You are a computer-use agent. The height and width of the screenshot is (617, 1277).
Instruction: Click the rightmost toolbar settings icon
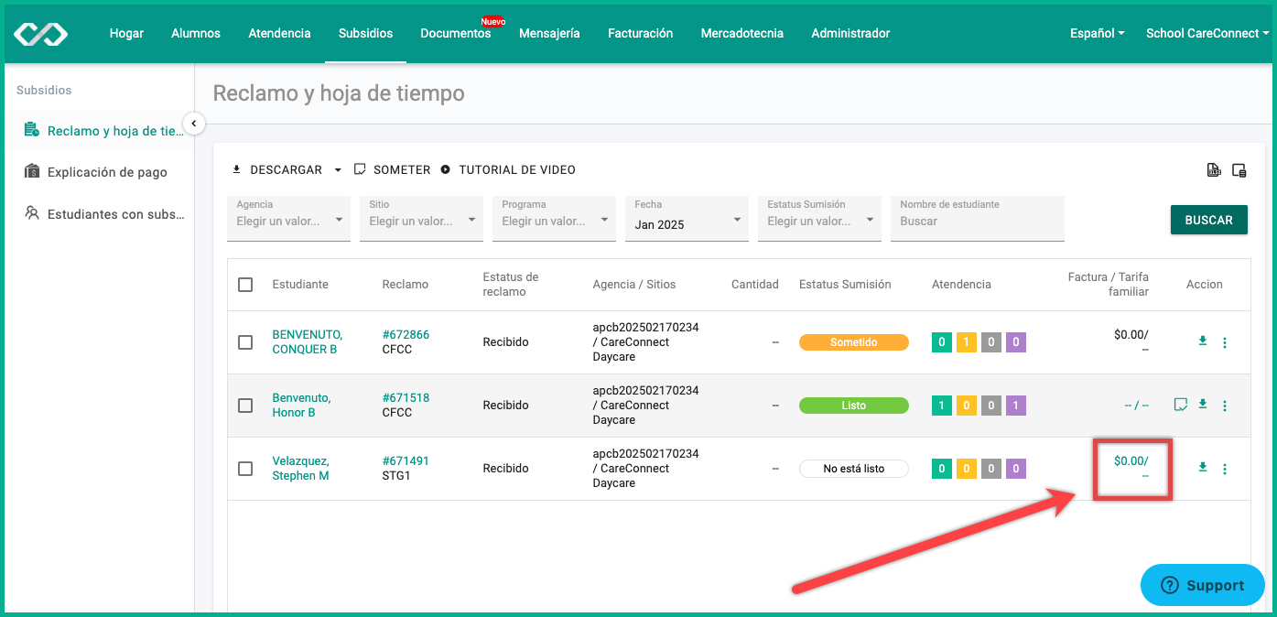point(1239,169)
